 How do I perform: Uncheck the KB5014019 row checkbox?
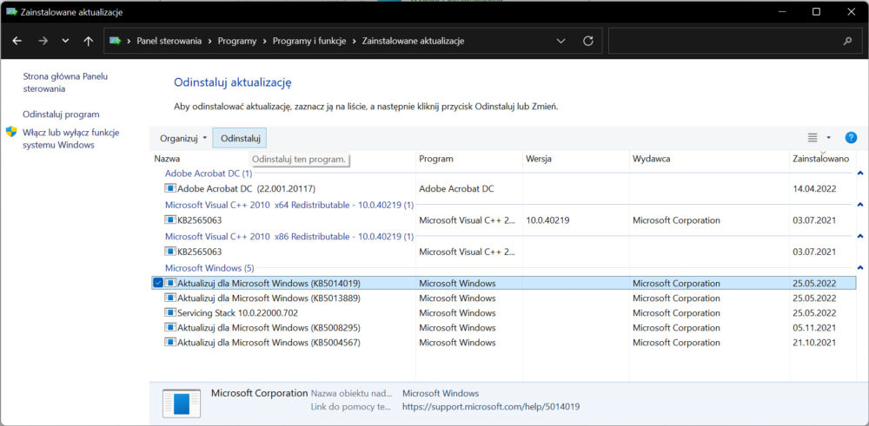(x=158, y=283)
